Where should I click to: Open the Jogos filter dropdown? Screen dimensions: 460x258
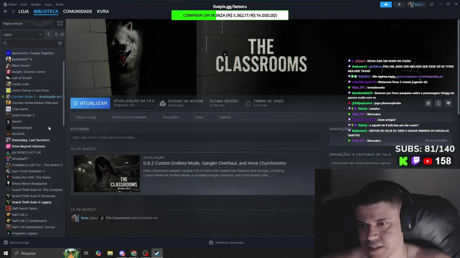(22, 34)
